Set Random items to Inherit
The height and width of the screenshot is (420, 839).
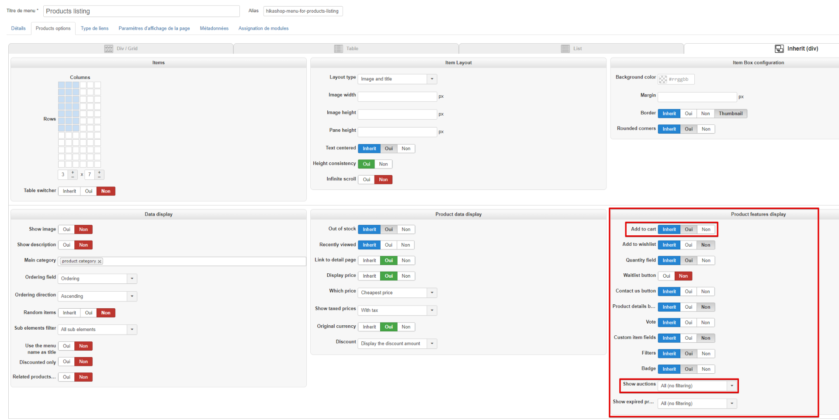coord(69,313)
